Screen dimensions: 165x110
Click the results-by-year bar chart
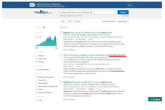46,41
